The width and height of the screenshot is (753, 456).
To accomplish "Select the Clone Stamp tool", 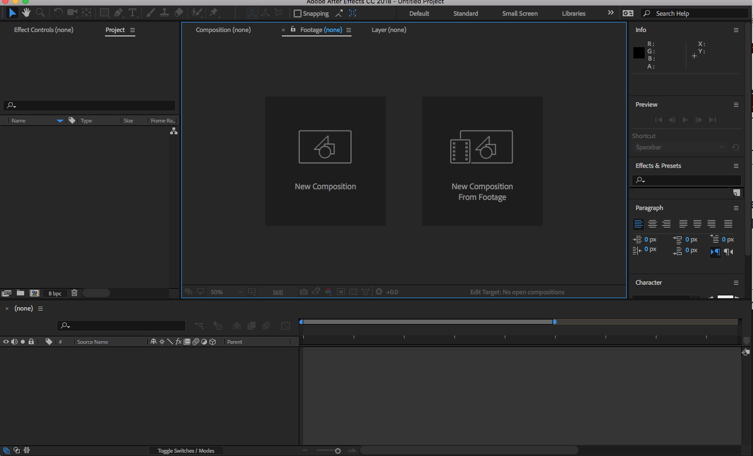I will (165, 12).
